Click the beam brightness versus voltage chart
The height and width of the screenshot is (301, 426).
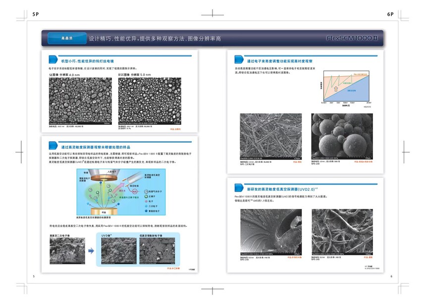tap(346, 89)
